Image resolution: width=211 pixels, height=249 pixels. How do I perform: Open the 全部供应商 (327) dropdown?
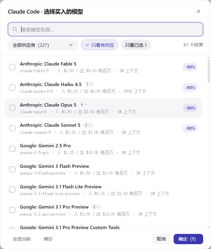[43, 45]
